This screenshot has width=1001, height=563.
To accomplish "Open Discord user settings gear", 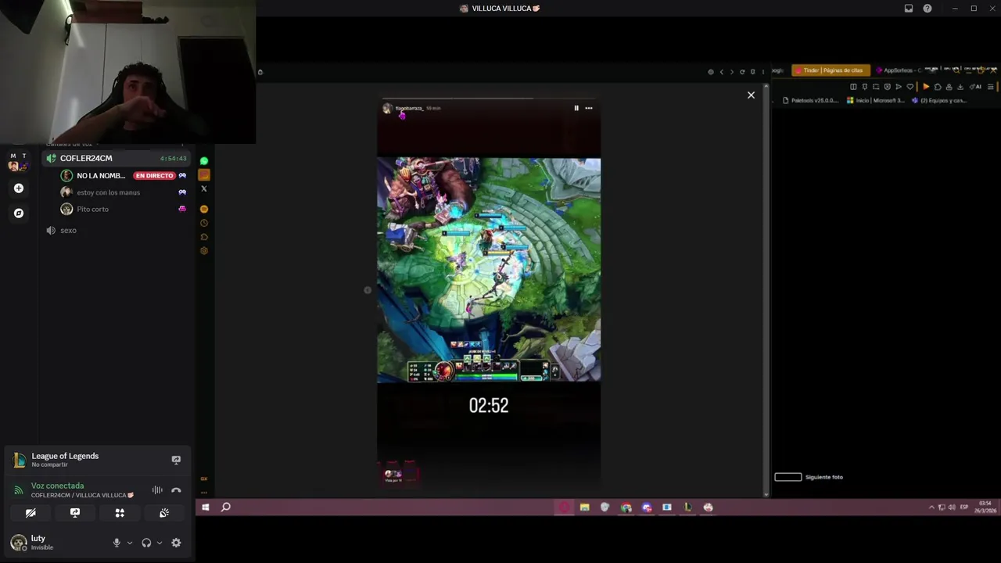I will pos(176,543).
